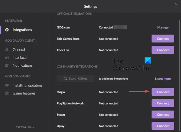Click the GOG GALAXY CLIENT sidebar heading
Viewport: 181px width, 132px height.
click(x=20, y=41)
